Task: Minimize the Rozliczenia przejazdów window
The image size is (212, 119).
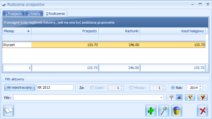Action: (x=192, y=5)
